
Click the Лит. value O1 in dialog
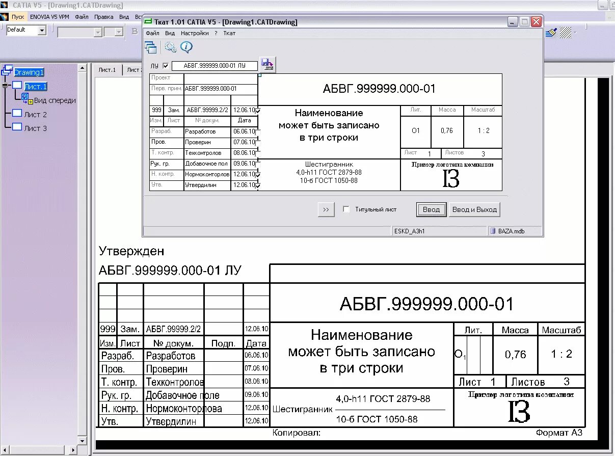(416, 130)
